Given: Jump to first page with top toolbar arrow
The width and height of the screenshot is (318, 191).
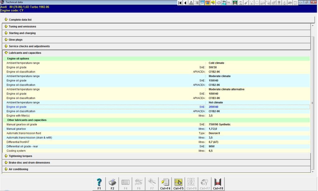Looking at the screenshot, I should coord(180,3).
